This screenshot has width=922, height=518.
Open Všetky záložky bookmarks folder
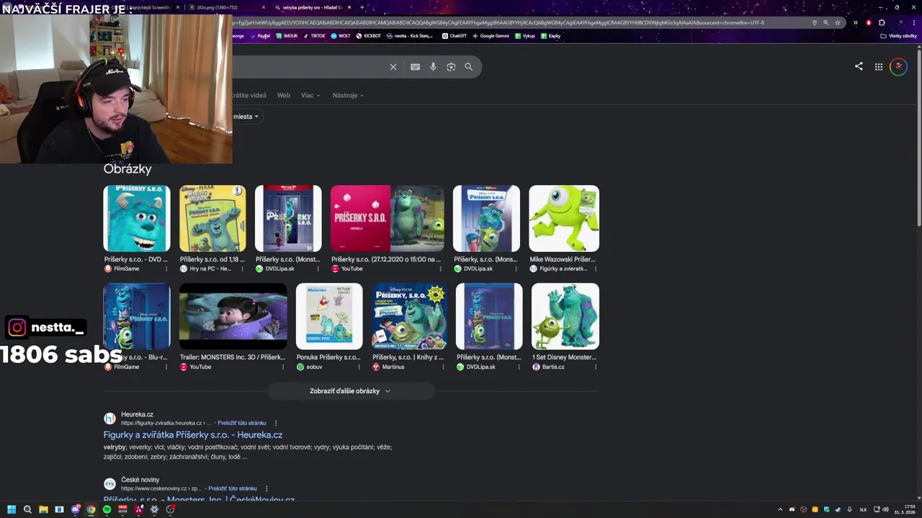pos(899,35)
